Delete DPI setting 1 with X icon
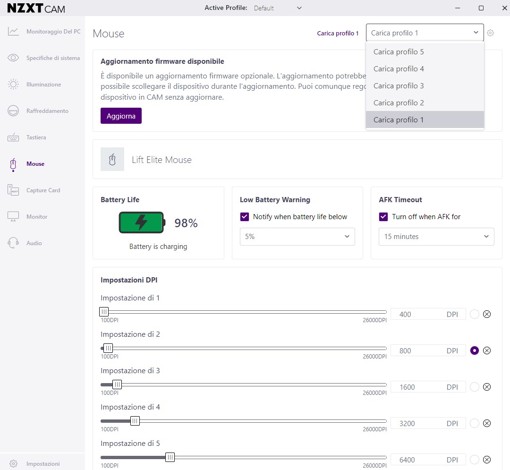Image resolution: width=510 pixels, height=470 pixels. (487, 314)
